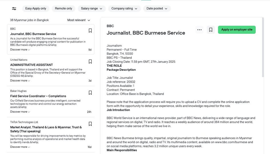Toggle the Easy Apply only filter
Viewport: 270px width, 154px height.
pyautogui.click(x=36, y=9)
